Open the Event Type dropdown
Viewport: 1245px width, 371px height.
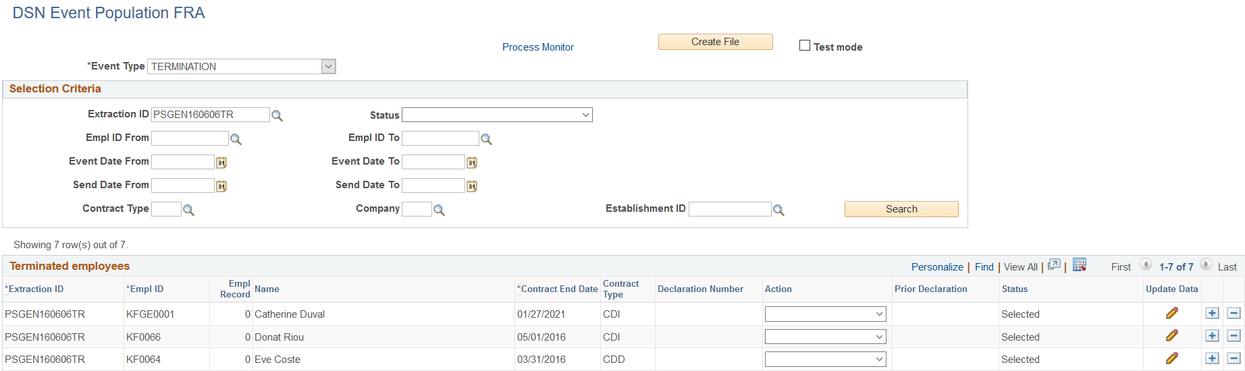[328, 66]
